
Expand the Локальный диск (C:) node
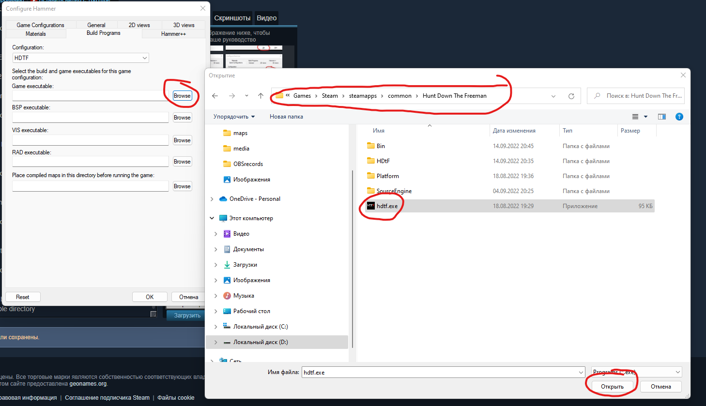point(215,327)
